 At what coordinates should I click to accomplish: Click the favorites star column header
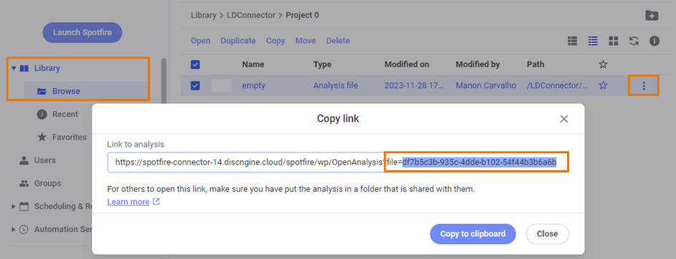[x=603, y=64]
